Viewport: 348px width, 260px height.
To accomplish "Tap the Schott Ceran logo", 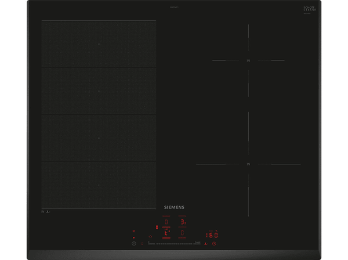I will click(310, 9).
